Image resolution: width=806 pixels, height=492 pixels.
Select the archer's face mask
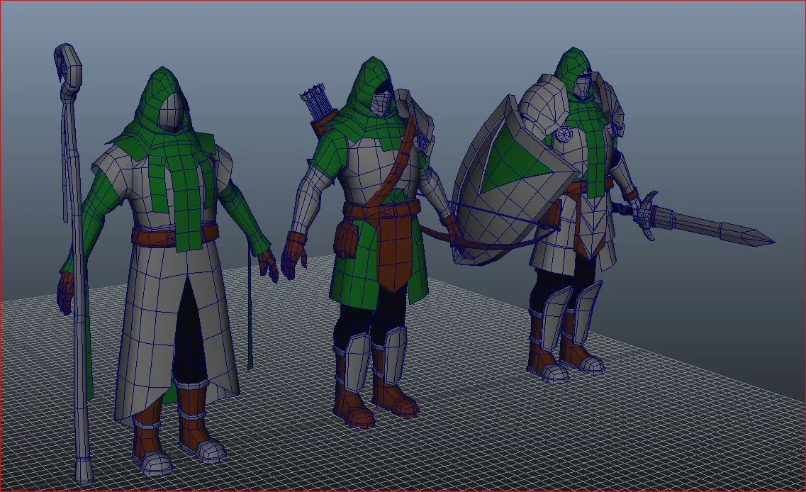point(381,104)
